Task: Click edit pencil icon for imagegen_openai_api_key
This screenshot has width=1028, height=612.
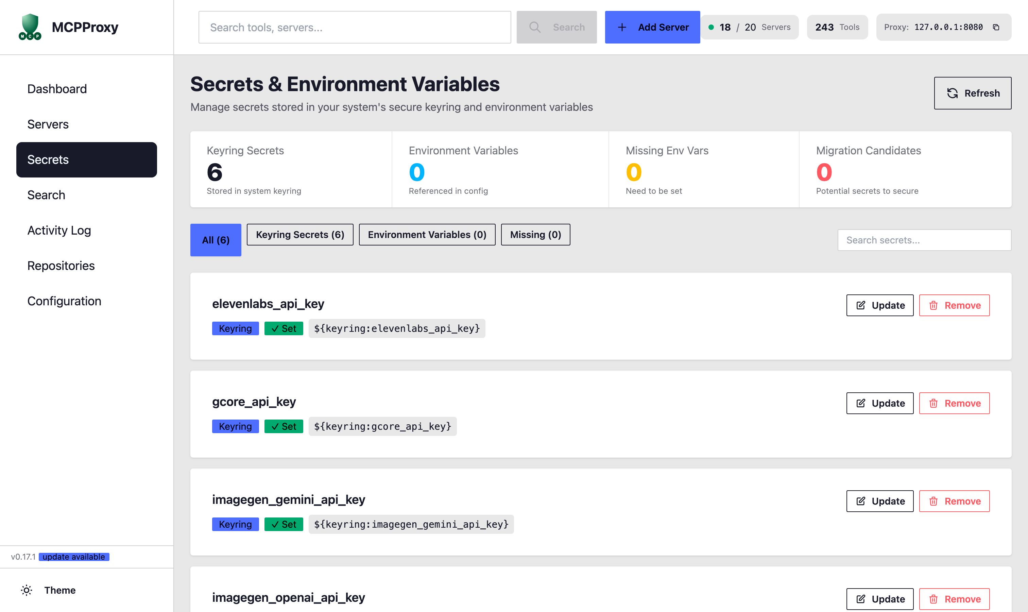Action: click(x=861, y=599)
